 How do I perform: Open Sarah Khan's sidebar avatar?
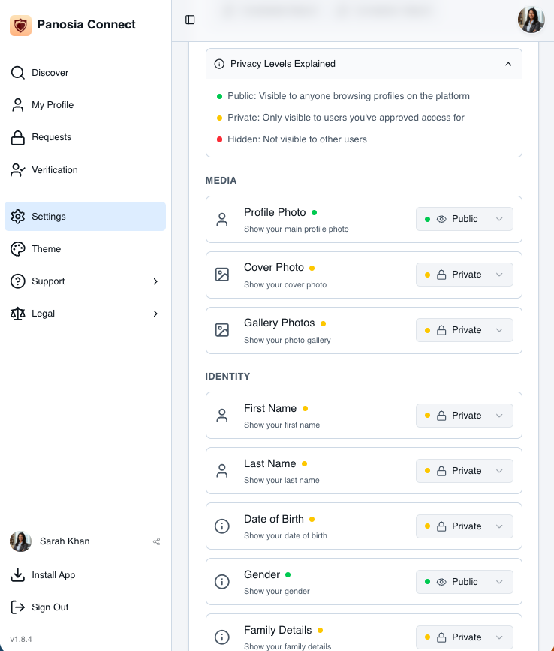pyautogui.click(x=21, y=541)
